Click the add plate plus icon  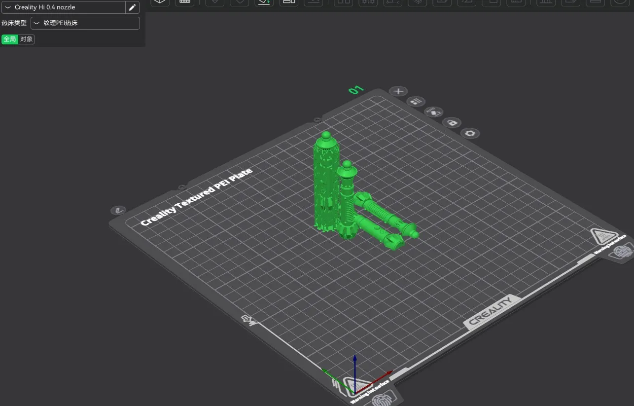pyautogui.click(x=398, y=91)
